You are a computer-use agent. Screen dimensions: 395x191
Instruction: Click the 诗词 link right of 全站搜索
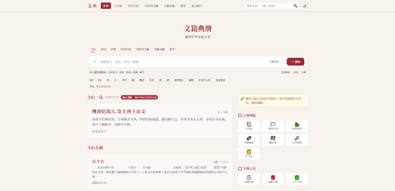click(295, 72)
